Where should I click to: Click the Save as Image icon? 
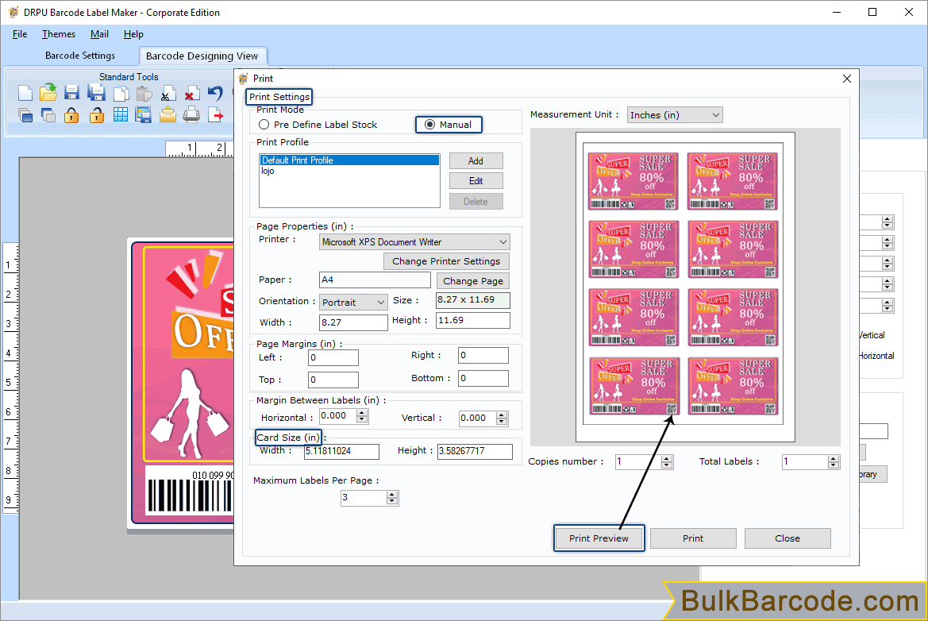144,115
